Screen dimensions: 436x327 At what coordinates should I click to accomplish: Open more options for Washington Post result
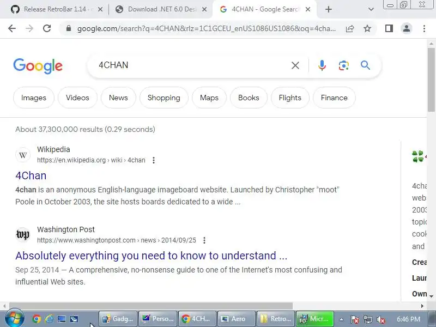204,240
